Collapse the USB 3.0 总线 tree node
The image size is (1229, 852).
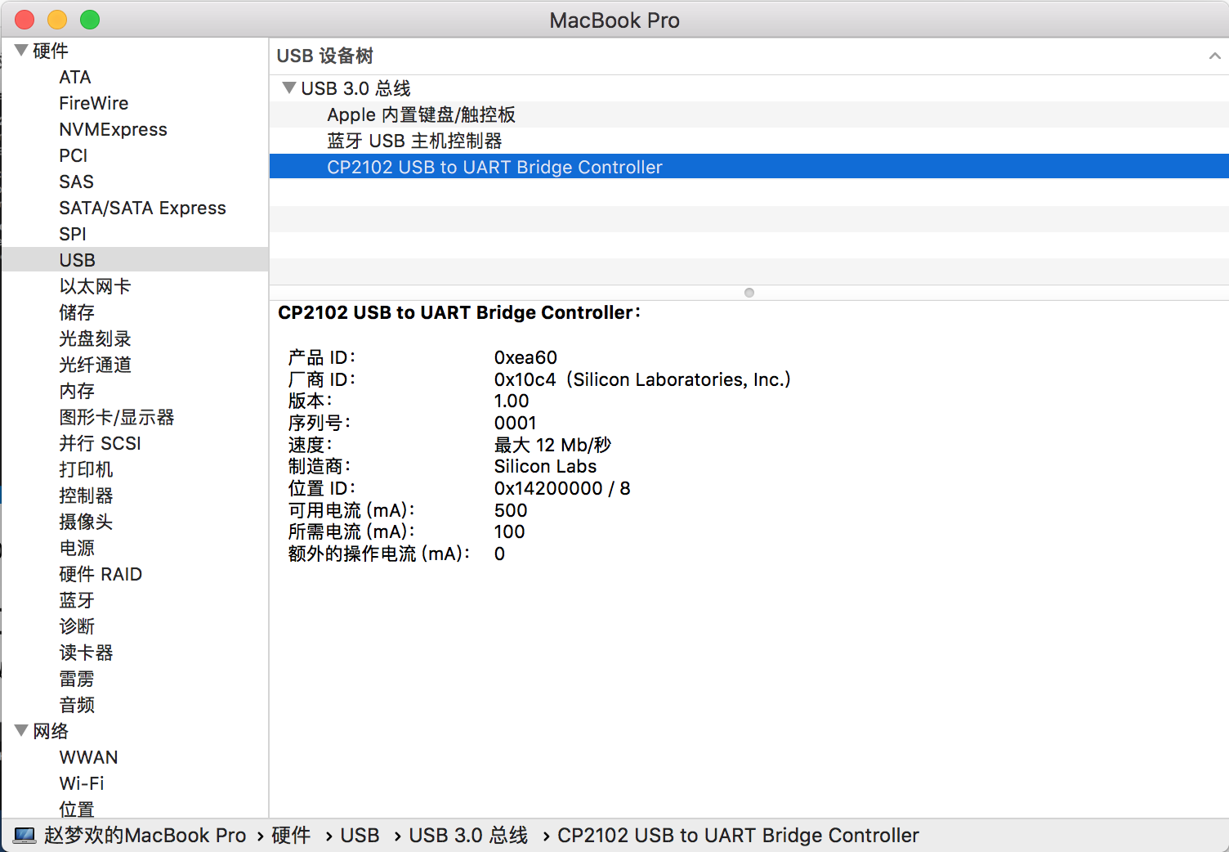coord(288,87)
